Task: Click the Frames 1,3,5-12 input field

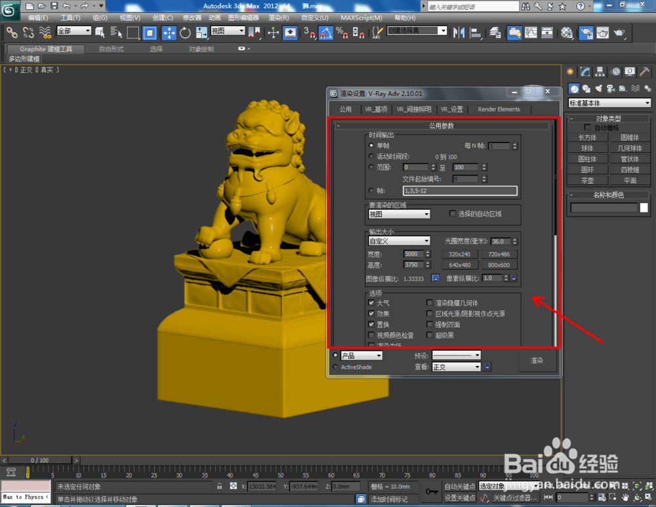Action: 460,191
